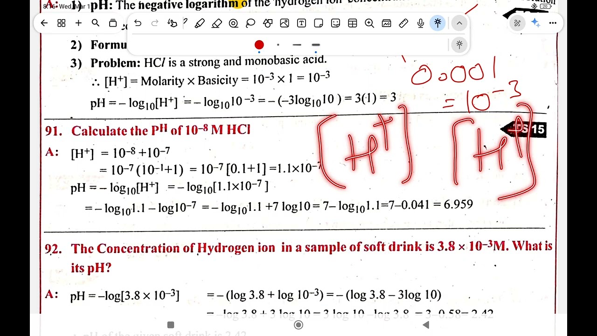Click the question number 92.
The height and width of the screenshot is (336, 597).
click(x=53, y=249)
